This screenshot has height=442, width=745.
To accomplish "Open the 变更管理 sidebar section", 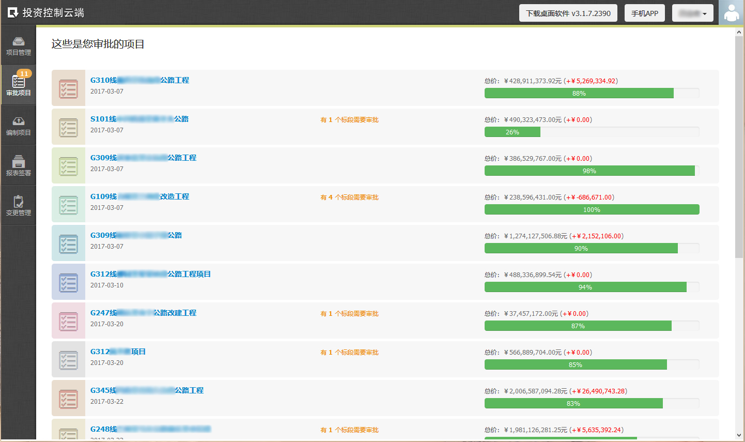I will coord(18,205).
